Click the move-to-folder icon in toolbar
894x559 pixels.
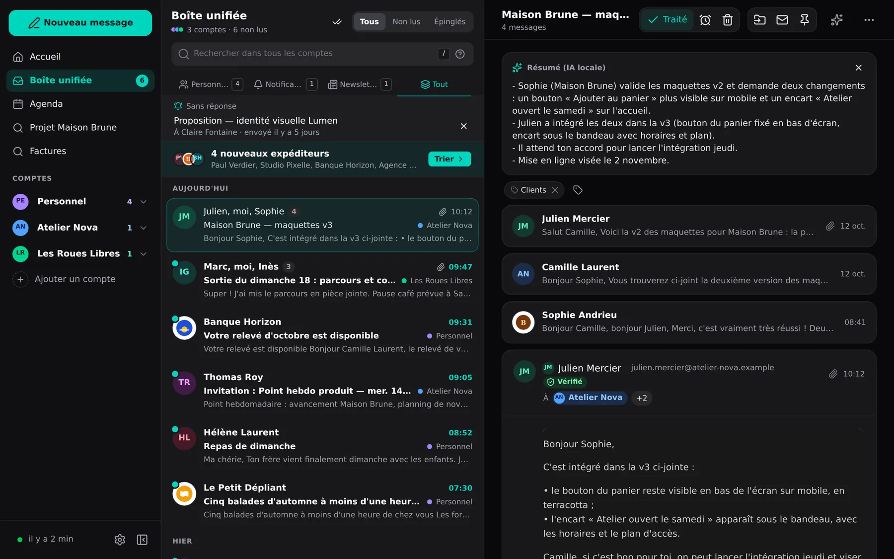click(x=760, y=20)
